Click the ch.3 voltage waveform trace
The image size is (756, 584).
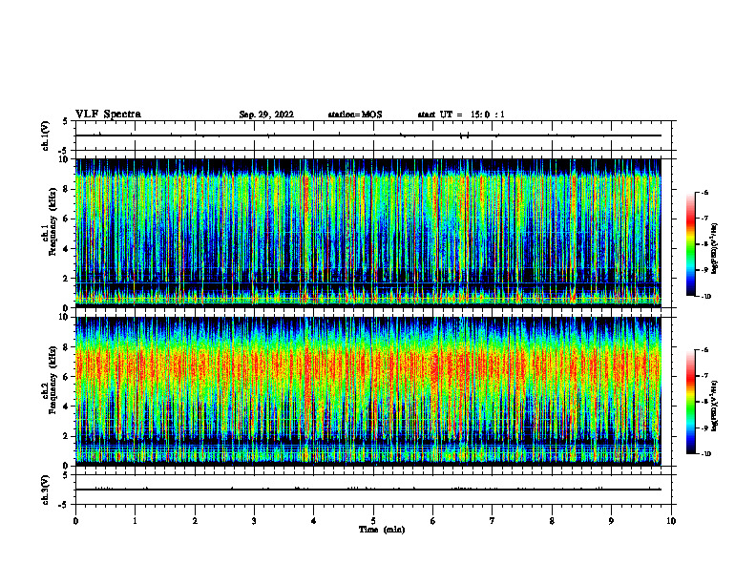coord(368,490)
